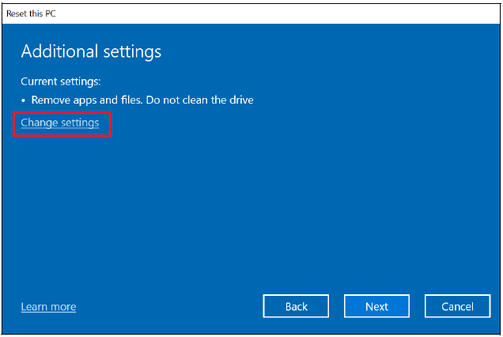Click the Current settings label
Screen dimensions: 503x337
[61, 81]
